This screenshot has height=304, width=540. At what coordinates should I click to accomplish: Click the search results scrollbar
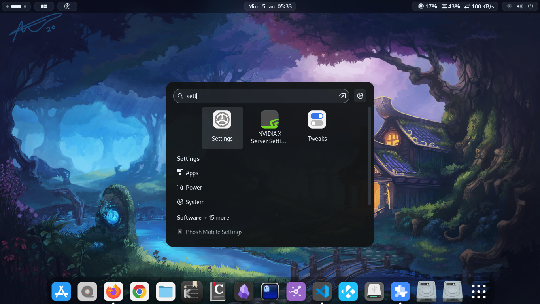(369, 156)
